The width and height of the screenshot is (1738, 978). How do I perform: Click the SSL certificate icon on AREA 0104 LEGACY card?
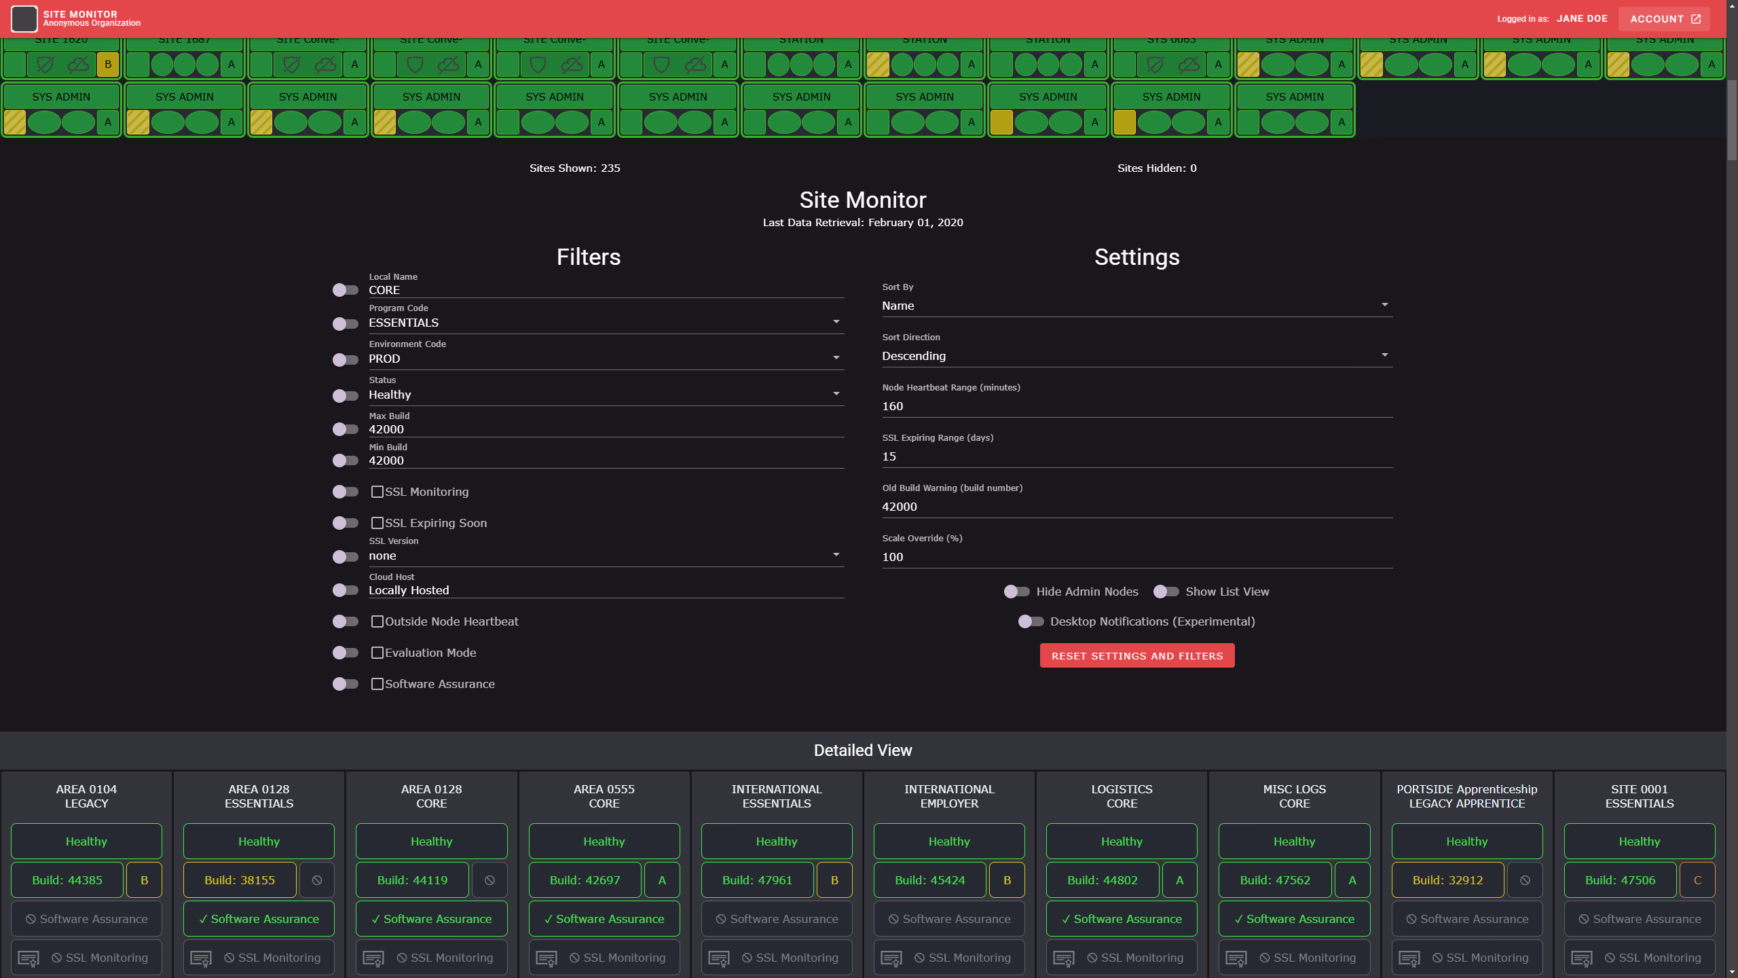[x=29, y=958]
